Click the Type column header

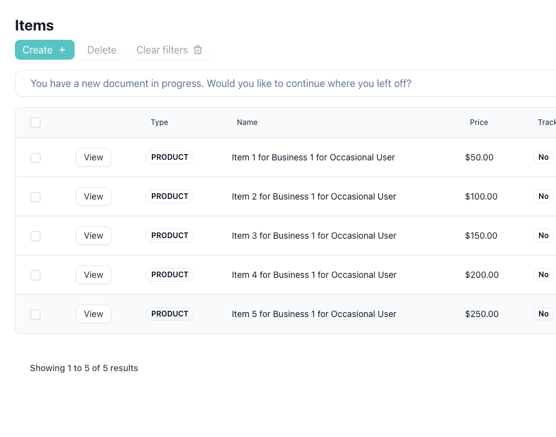pyautogui.click(x=159, y=122)
